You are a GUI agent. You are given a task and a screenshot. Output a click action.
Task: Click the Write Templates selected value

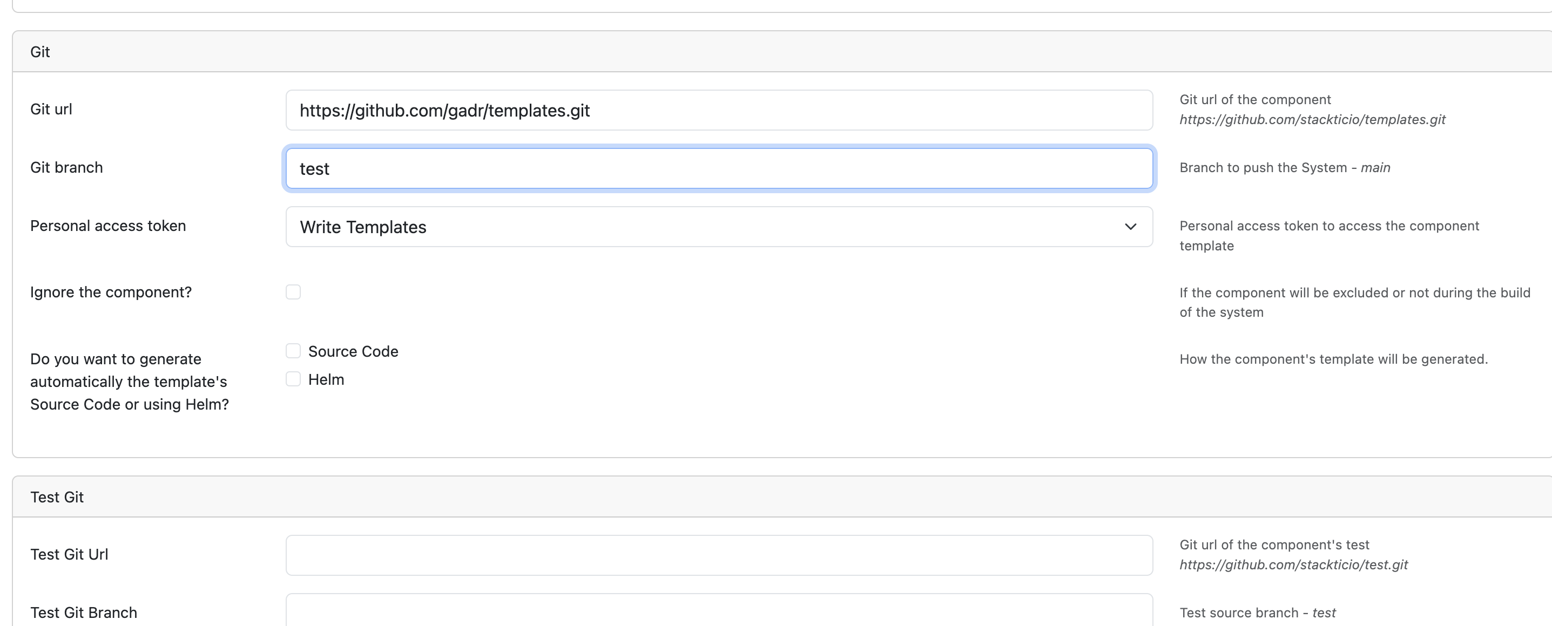pyautogui.click(x=363, y=227)
